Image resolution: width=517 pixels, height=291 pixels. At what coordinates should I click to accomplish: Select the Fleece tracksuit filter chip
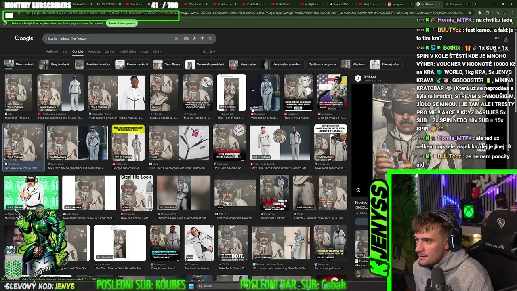132,64
